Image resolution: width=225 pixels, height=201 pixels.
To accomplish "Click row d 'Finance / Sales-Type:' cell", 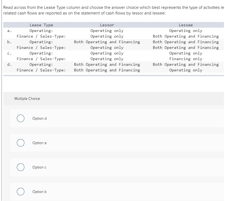I will click(41, 70).
